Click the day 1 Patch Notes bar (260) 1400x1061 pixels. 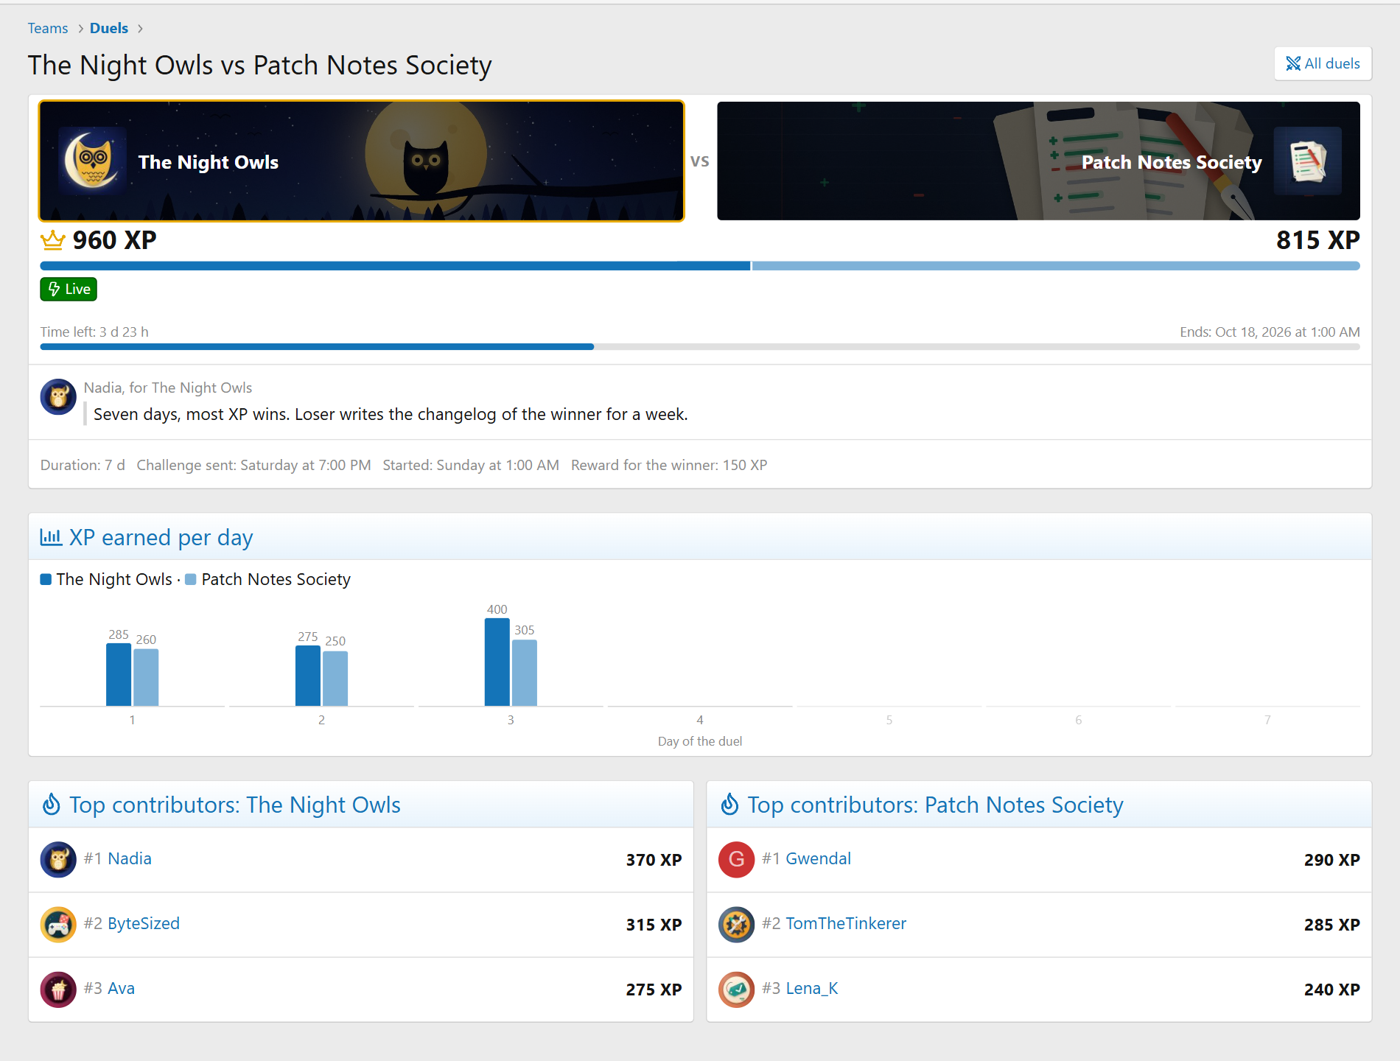(x=146, y=677)
